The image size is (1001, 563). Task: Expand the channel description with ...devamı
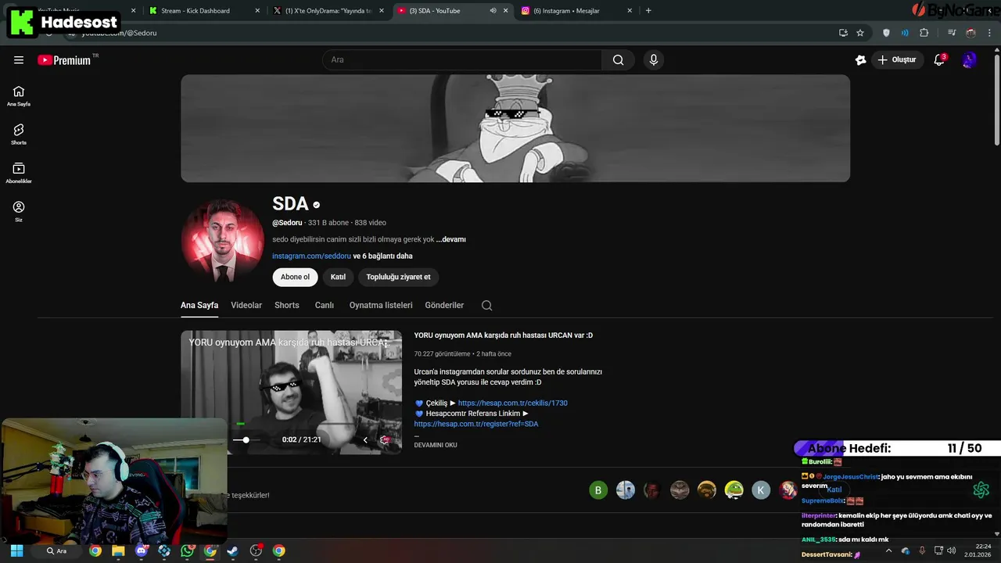(x=450, y=239)
